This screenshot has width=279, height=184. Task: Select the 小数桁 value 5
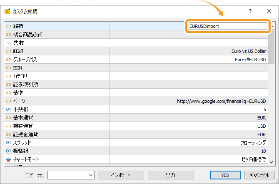[264, 109]
